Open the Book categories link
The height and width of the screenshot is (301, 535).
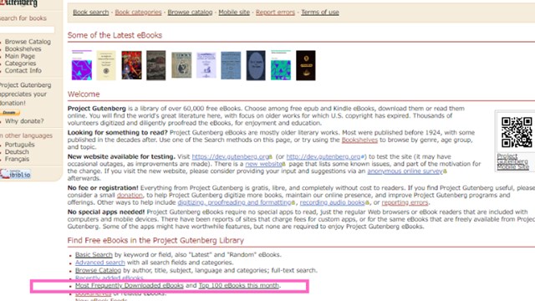pyautogui.click(x=138, y=13)
